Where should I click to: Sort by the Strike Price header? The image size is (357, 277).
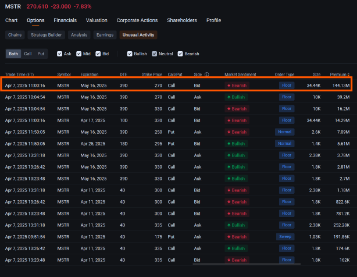pyautogui.click(x=152, y=74)
